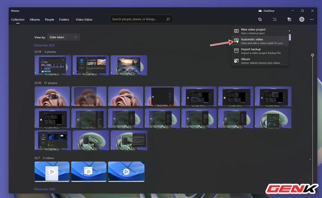Switch to the Albums tab
This screenshot has width=322, height=198.
35,20
